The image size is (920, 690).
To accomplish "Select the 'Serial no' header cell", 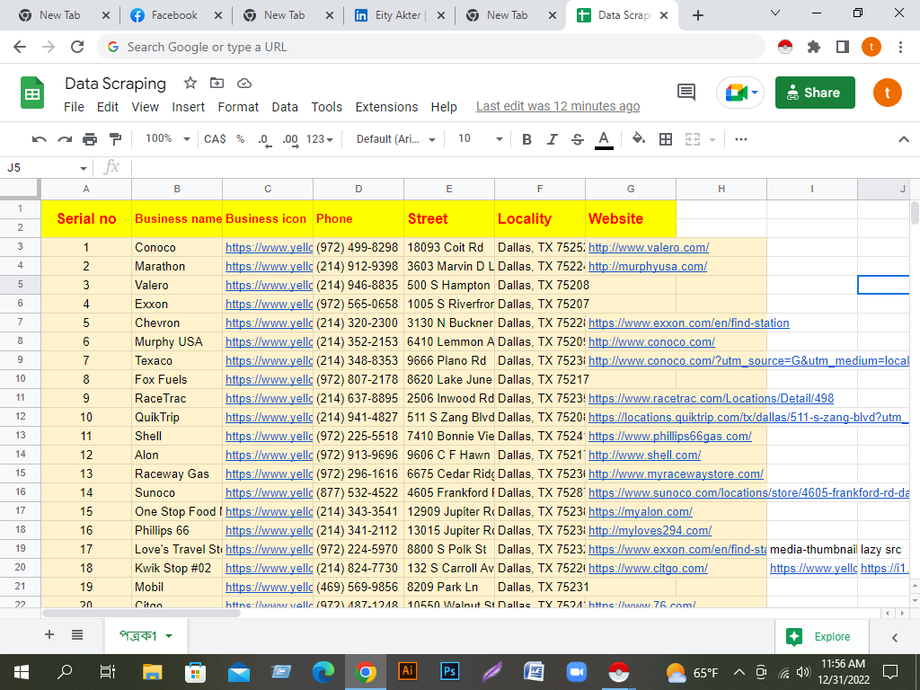I will coord(86,219).
